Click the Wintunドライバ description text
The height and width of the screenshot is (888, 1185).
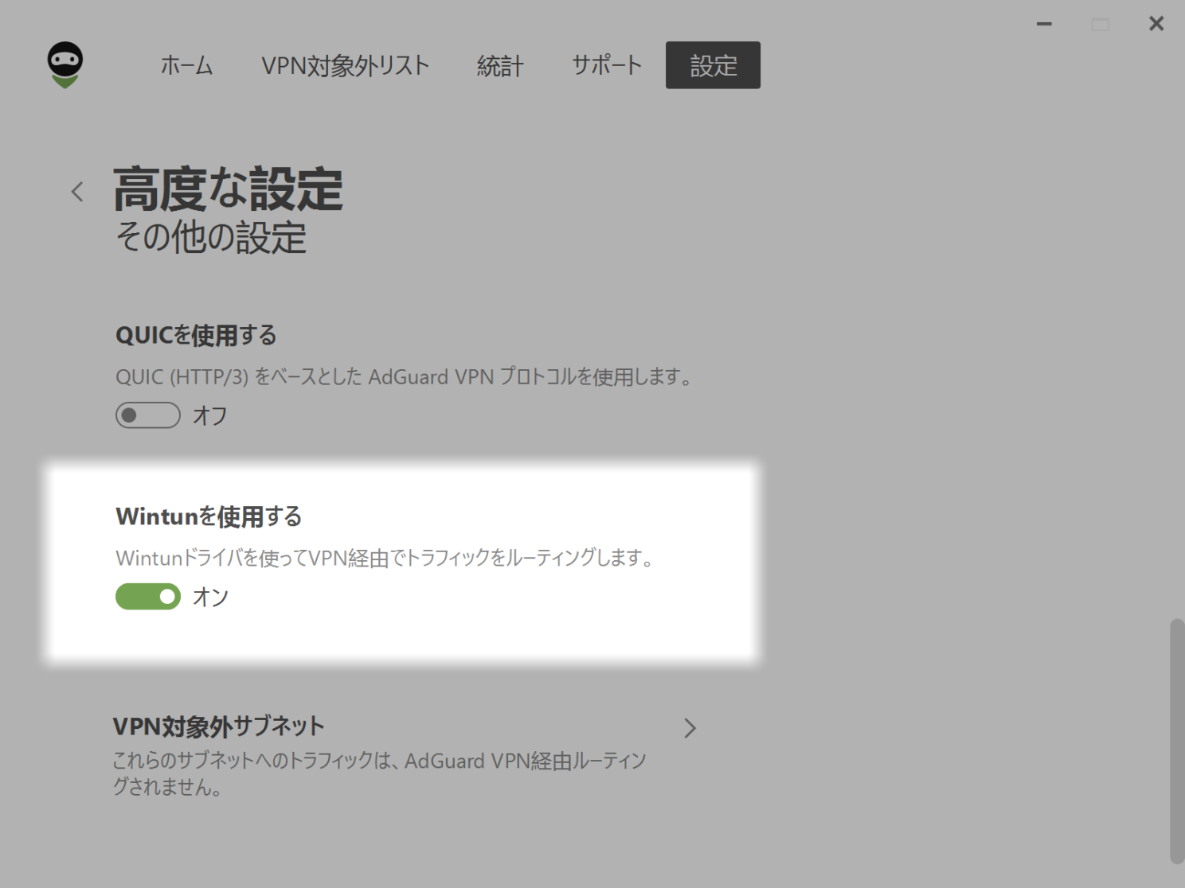[x=385, y=558]
